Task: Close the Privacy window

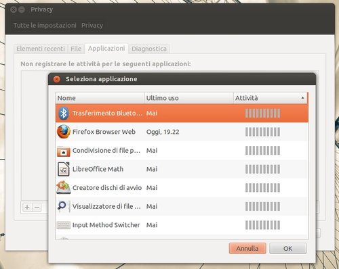Action: pyautogui.click(x=14, y=9)
